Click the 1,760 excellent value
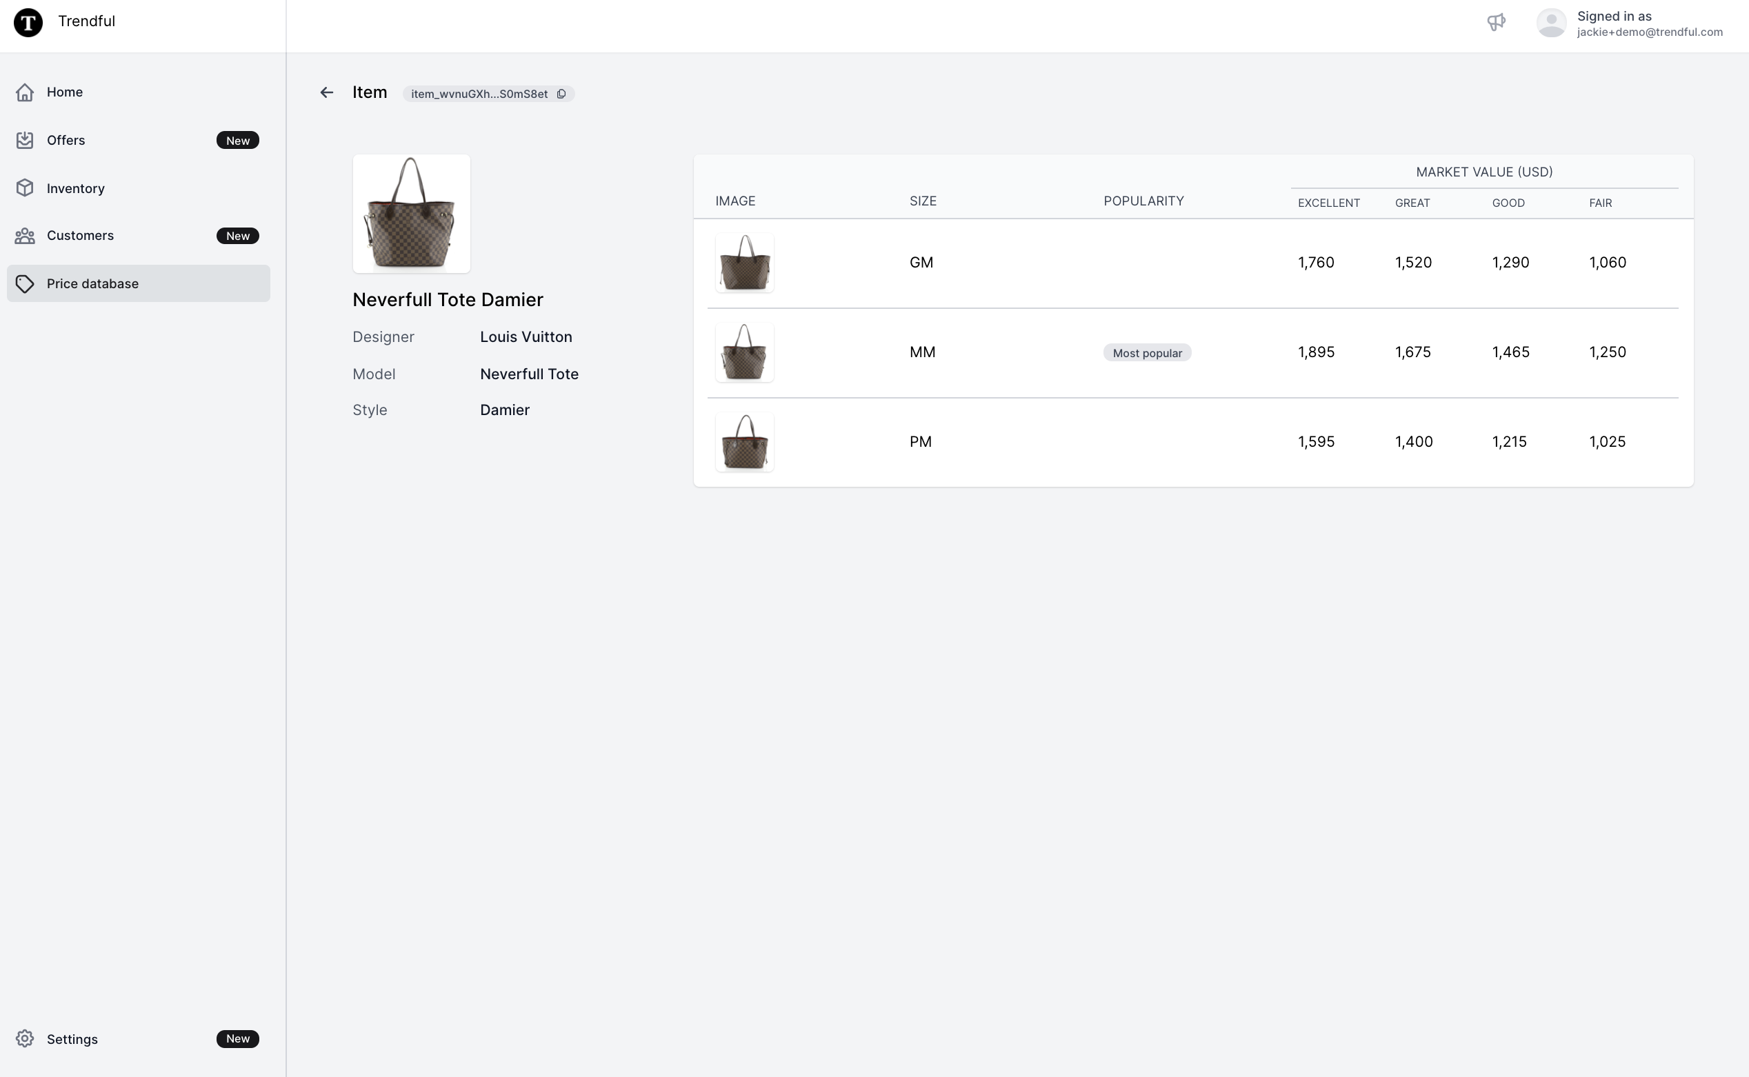This screenshot has width=1749, height=1077. 1316,263
